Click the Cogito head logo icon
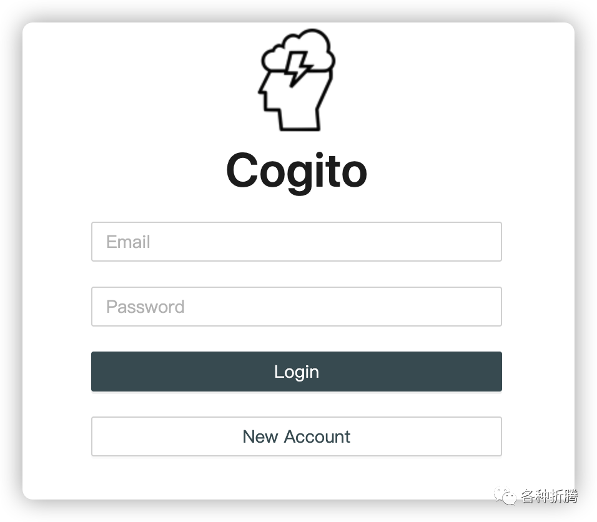 pyautogui.click(x=297, y=80)
